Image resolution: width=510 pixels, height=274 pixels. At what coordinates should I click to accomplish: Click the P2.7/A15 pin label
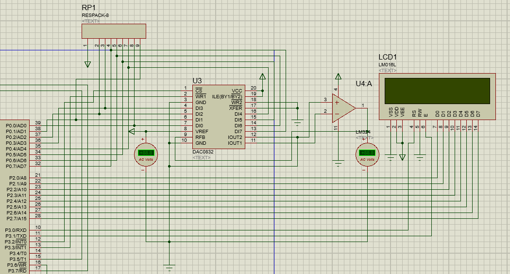17,218
